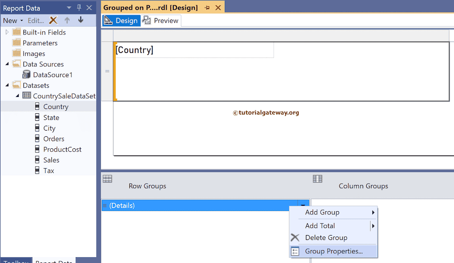Select DataSource1 in the tree
The image size is (454, 263).
[53, 75]
